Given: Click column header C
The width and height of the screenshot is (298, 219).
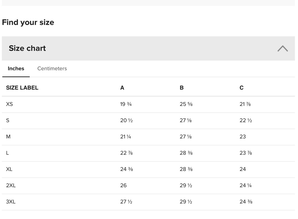Looking at the screenshot, I should [242, 88].
